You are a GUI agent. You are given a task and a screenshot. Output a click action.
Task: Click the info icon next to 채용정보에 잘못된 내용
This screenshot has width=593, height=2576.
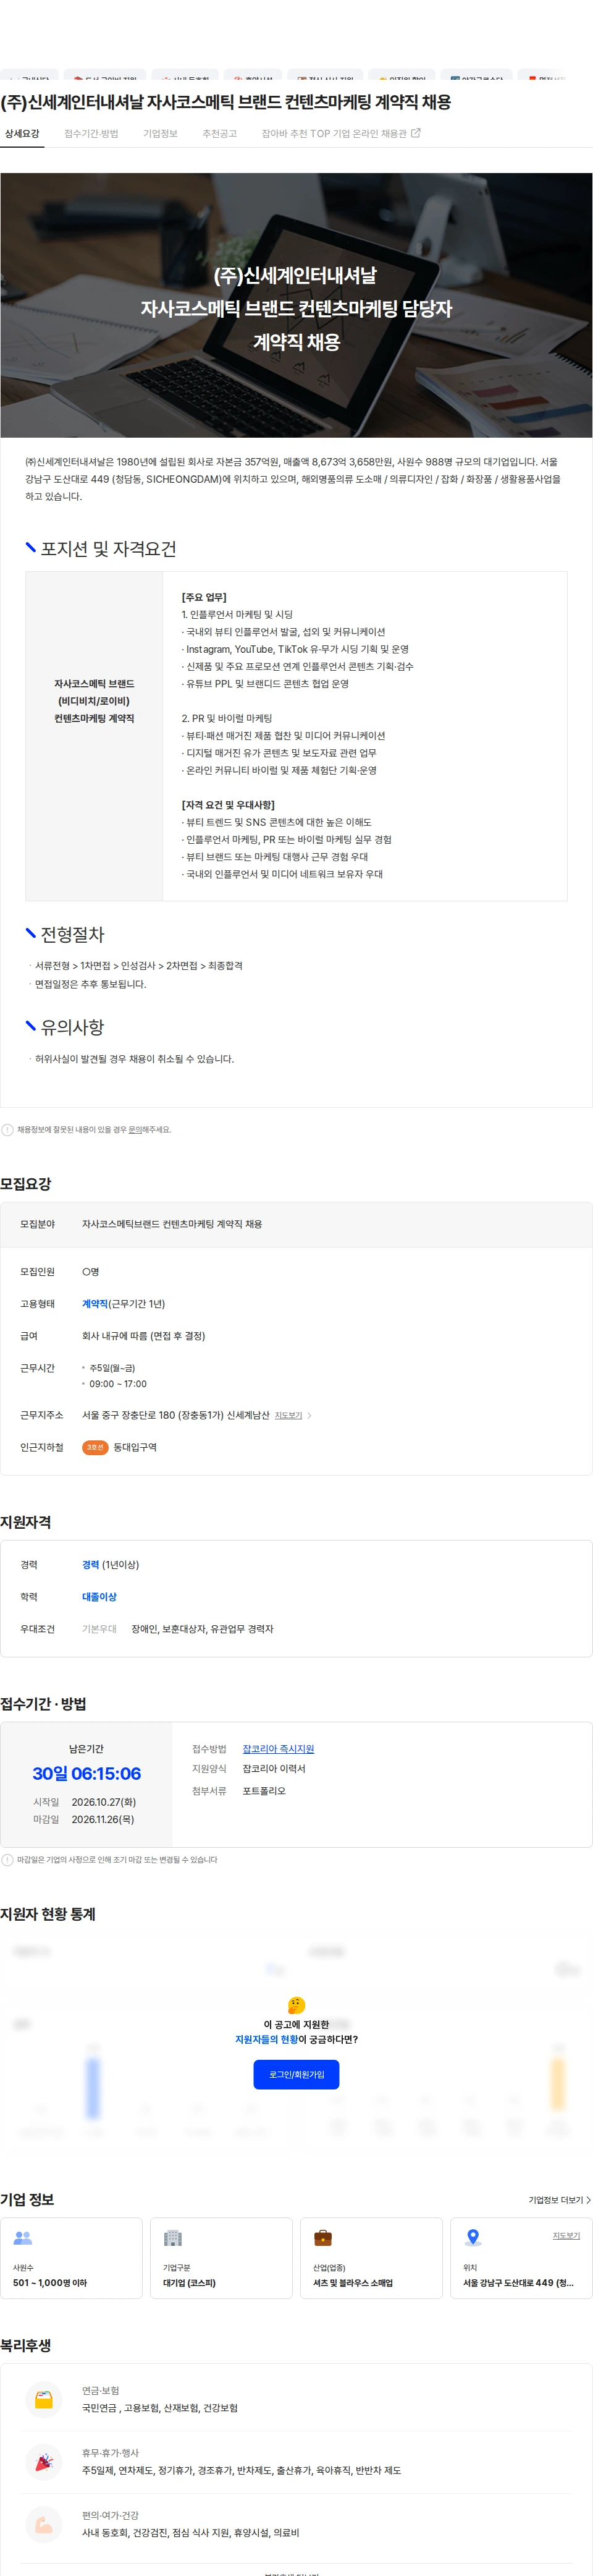8,1130
